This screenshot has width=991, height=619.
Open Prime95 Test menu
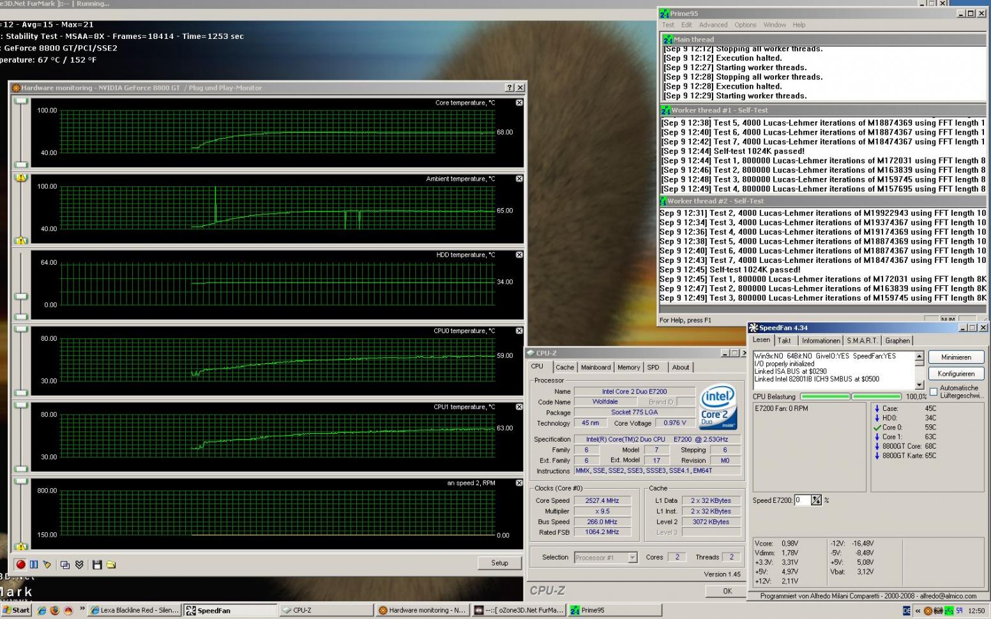pyautogui.click(x=668, y=25)
